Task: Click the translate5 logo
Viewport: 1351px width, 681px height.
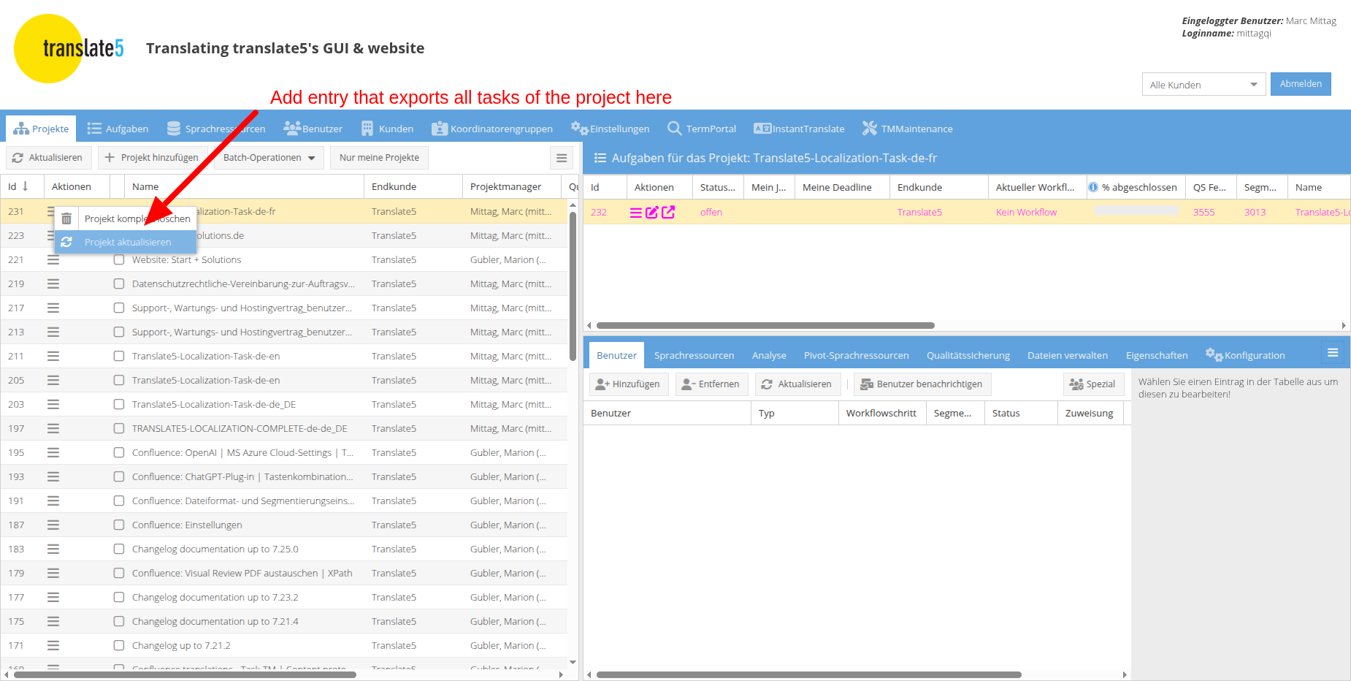Action: [x=69, y=48]
